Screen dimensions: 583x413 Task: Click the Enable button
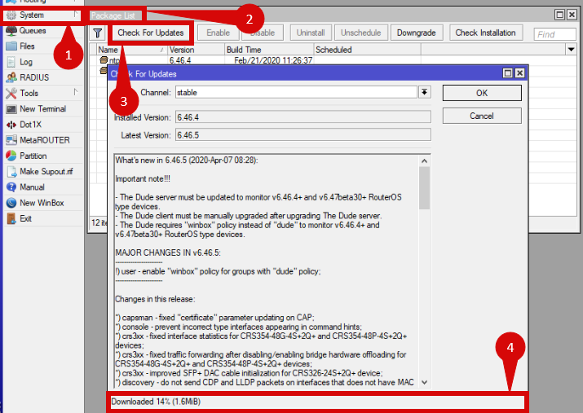coord(218,33)
